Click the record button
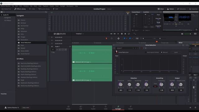The width and height of the screenshot is (199, 112). coord(125,34)
